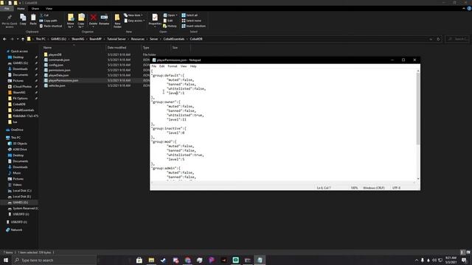Open the File tab in Explorer
The image size is (472, 265).
tap(7, 8)
